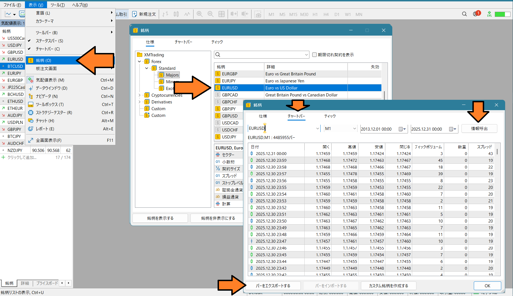513x296 pixels.
Task: Click the zoom out magnifier icon
Action: pos(210,14)
